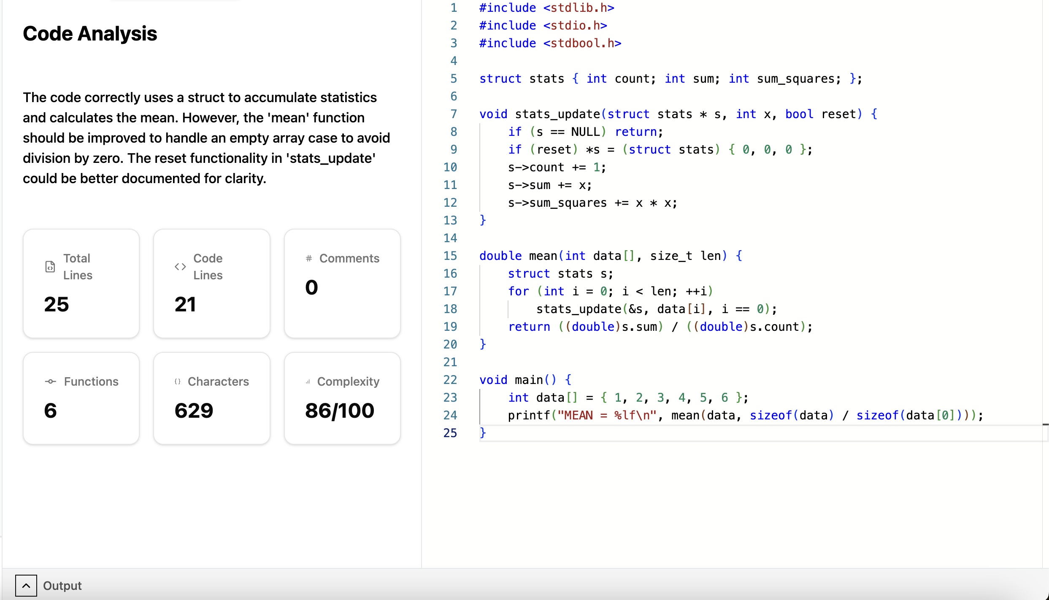This screenshot has width=1049, height=600.
Task: Click the editor overview ruler marker
Action: pos(1045,424)
